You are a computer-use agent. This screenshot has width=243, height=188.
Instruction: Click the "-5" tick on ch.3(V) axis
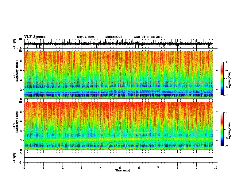point(21,163)
